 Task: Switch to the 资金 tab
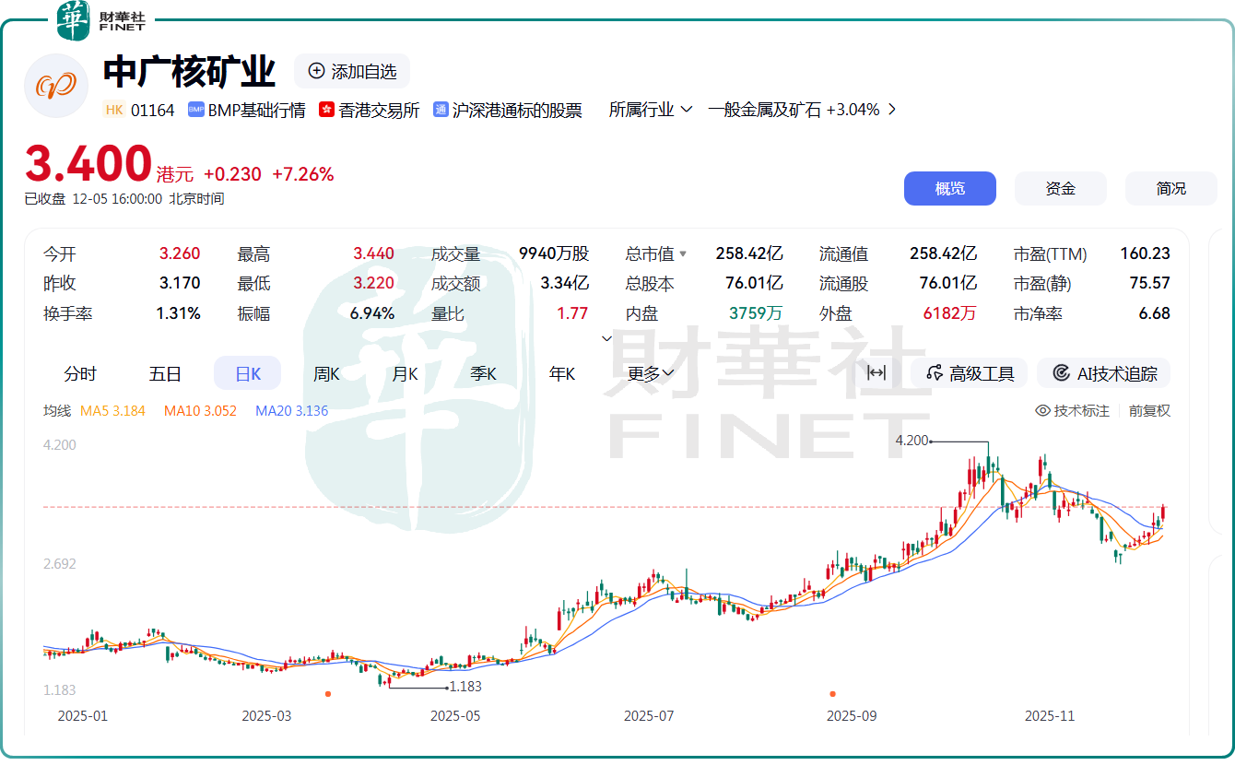(x=1060, y=188)
